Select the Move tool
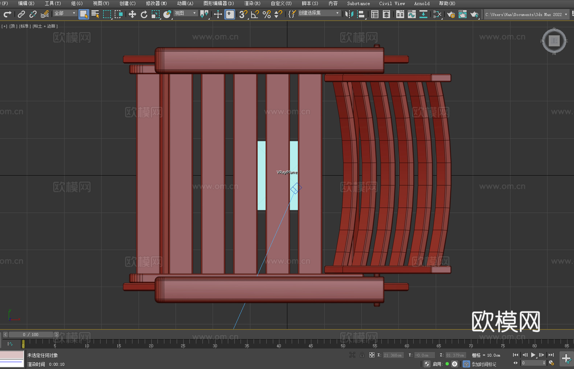574x369 pixels. point(132,14)
